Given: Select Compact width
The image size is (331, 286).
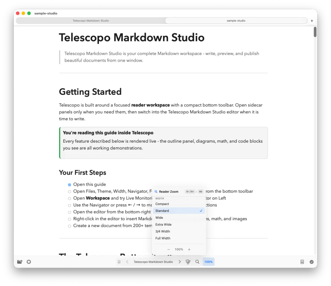Looking at the screenshot, I should (179, 204).
